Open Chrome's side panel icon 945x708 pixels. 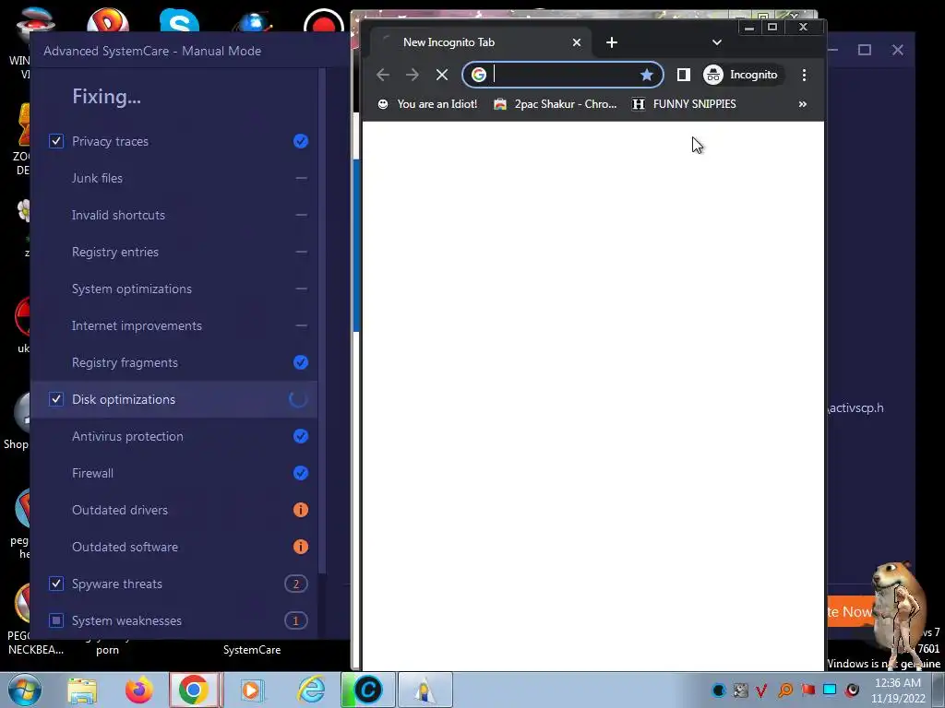point(684,75)
